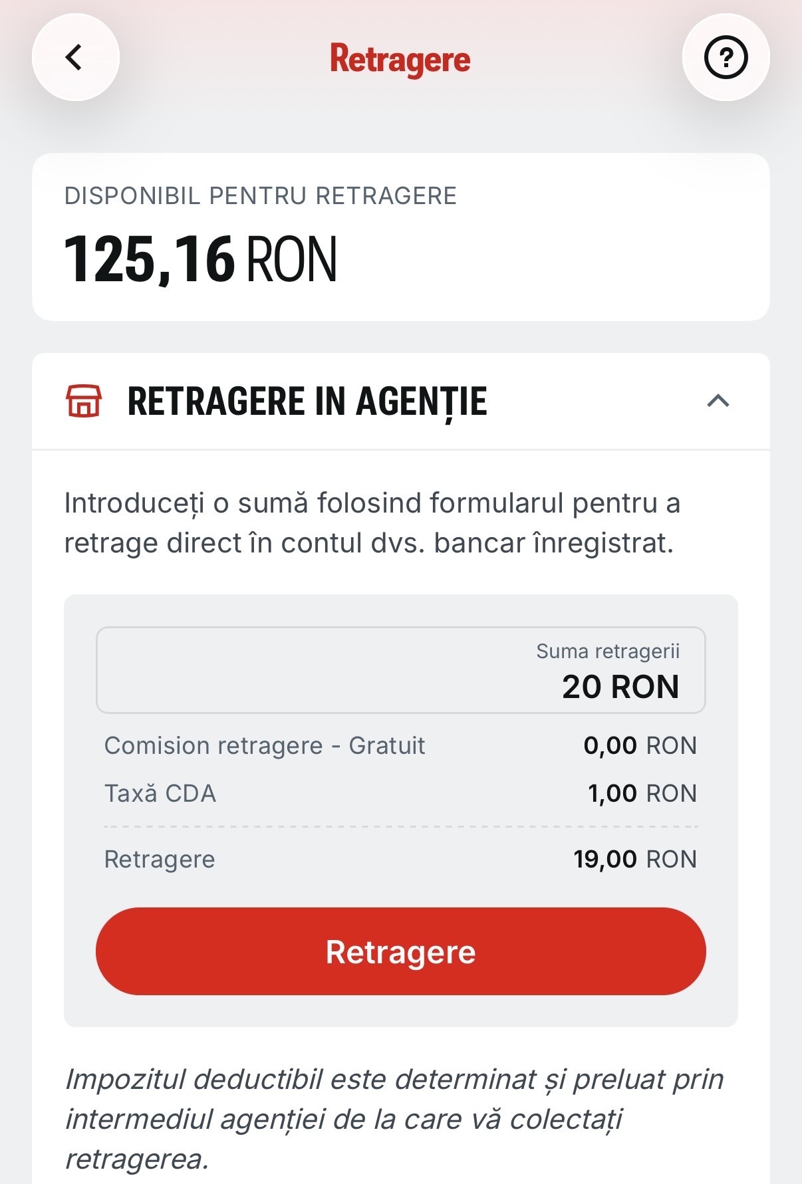Select the 125,16 RON available balance

[200, 259]
